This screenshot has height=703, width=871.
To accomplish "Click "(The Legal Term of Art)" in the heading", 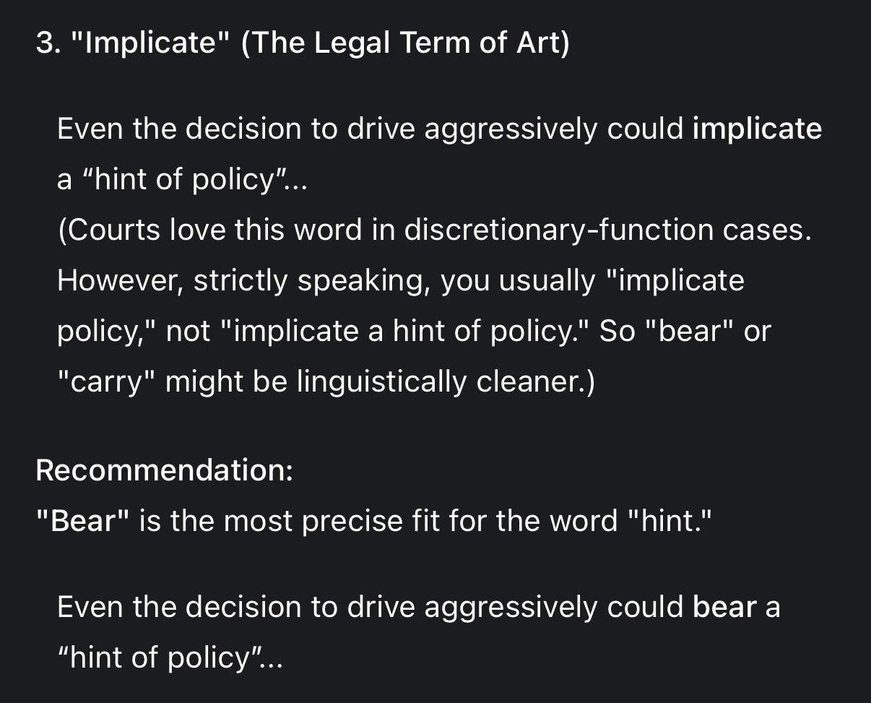I will point(405,44).
